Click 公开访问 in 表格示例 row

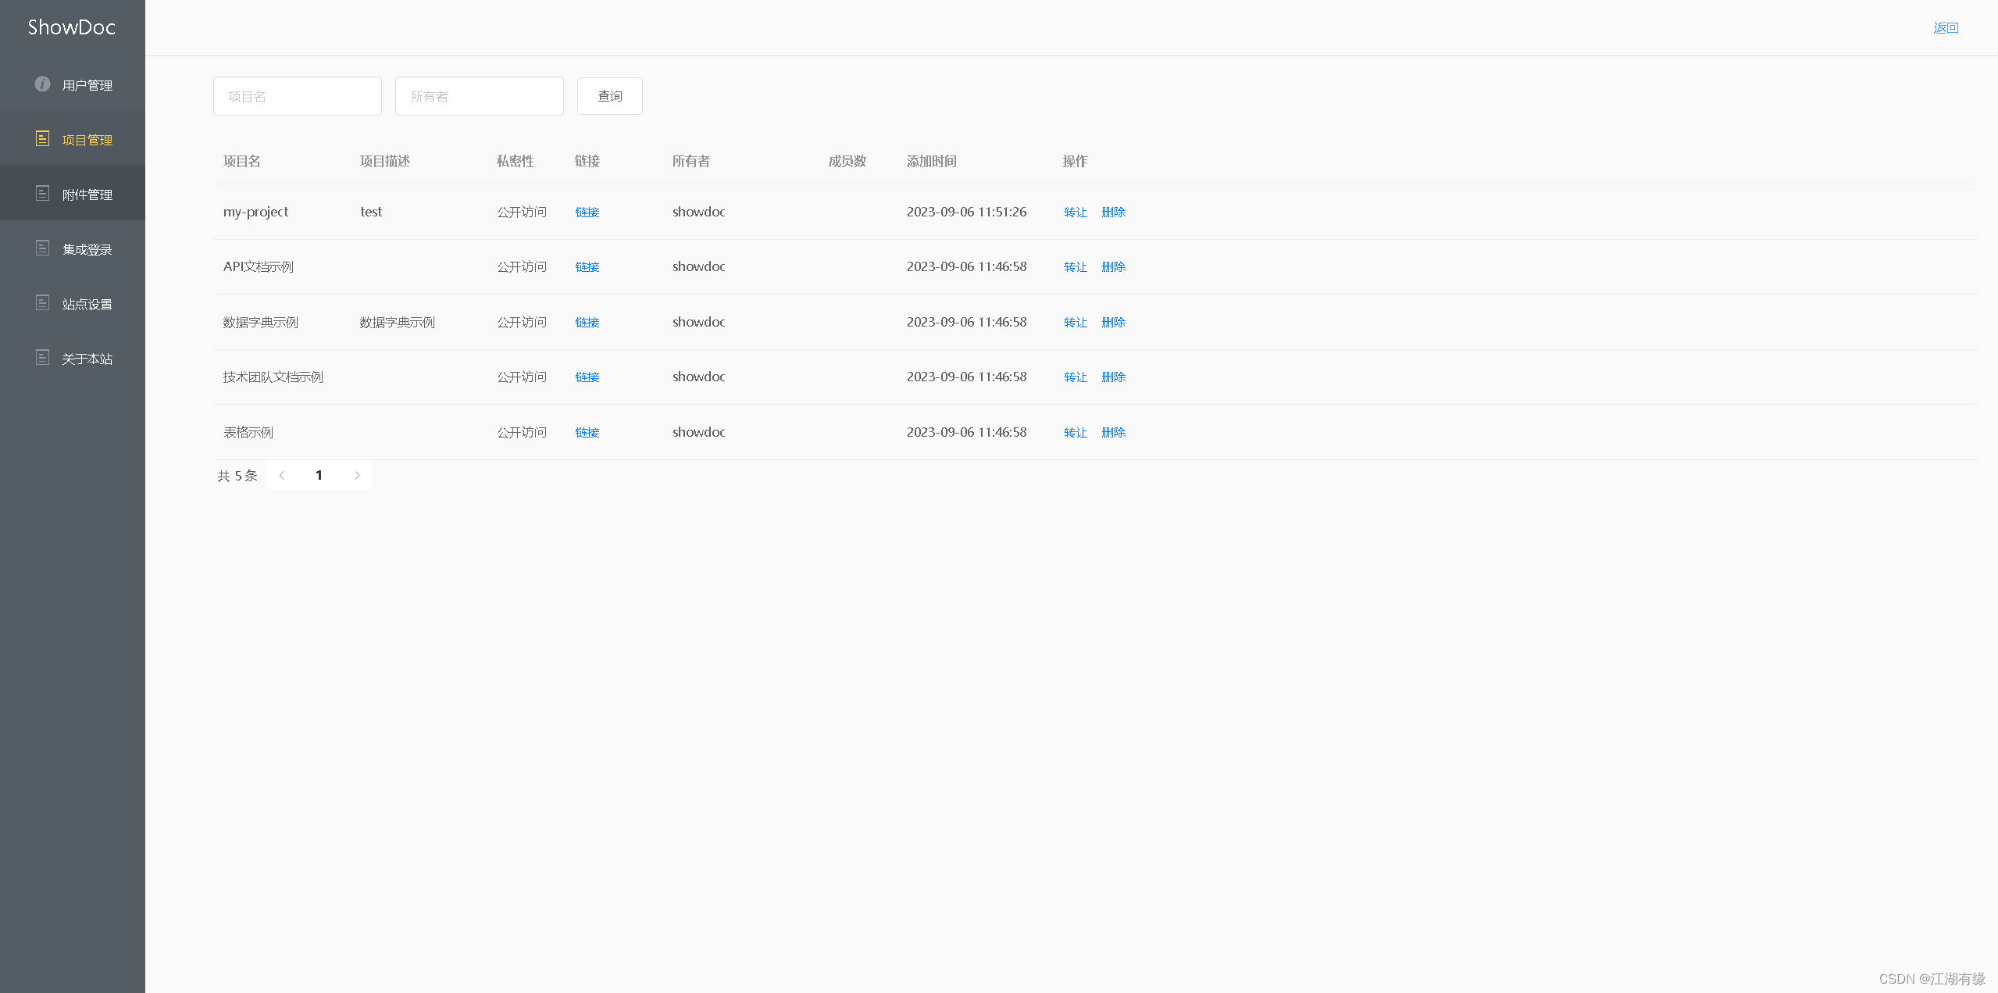(523, 433)
